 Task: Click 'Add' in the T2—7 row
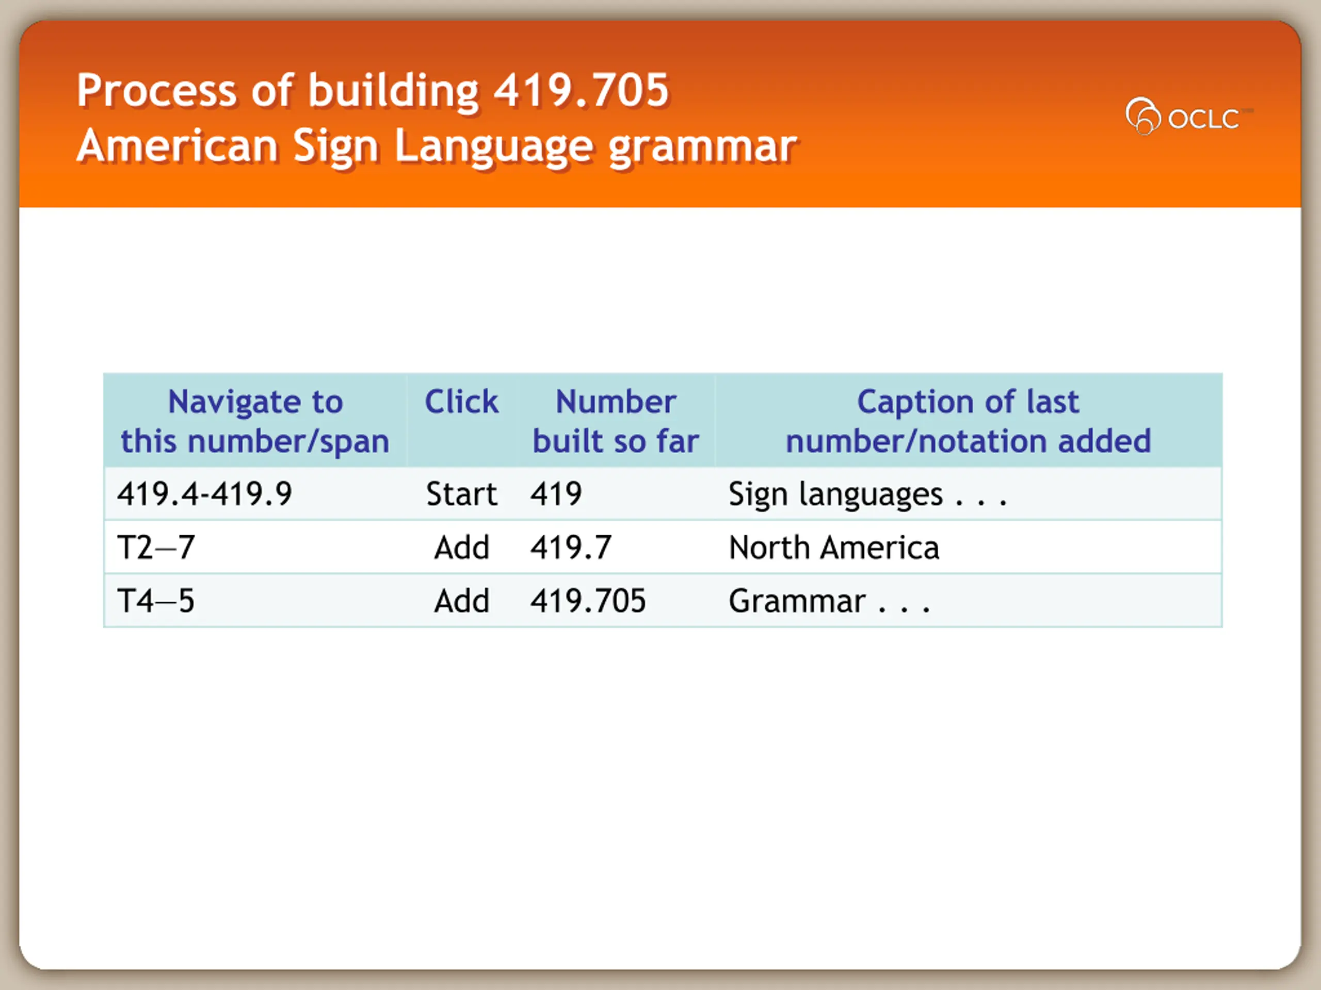tap(461, 547)
